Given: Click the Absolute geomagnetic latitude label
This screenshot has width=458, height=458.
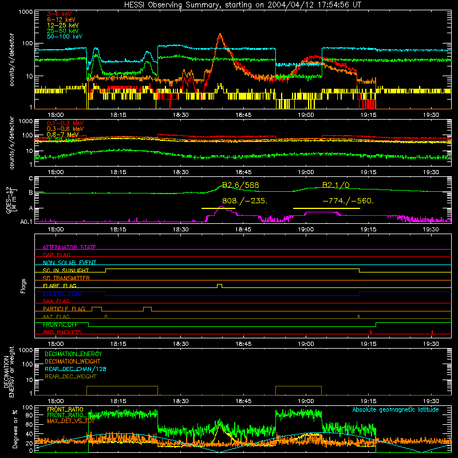Looking at the screenshot, I should [396, 410].
